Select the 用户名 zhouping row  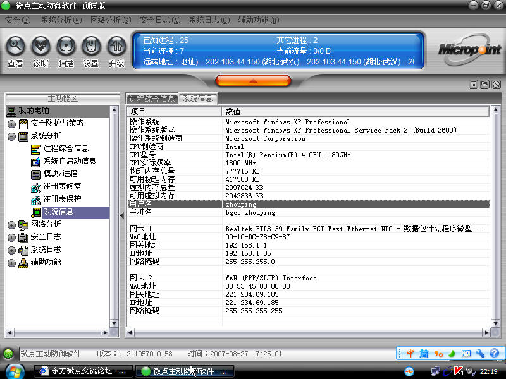(x=309, y=204)
